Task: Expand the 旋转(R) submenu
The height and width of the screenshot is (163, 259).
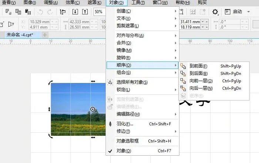Action: point(142,58)
